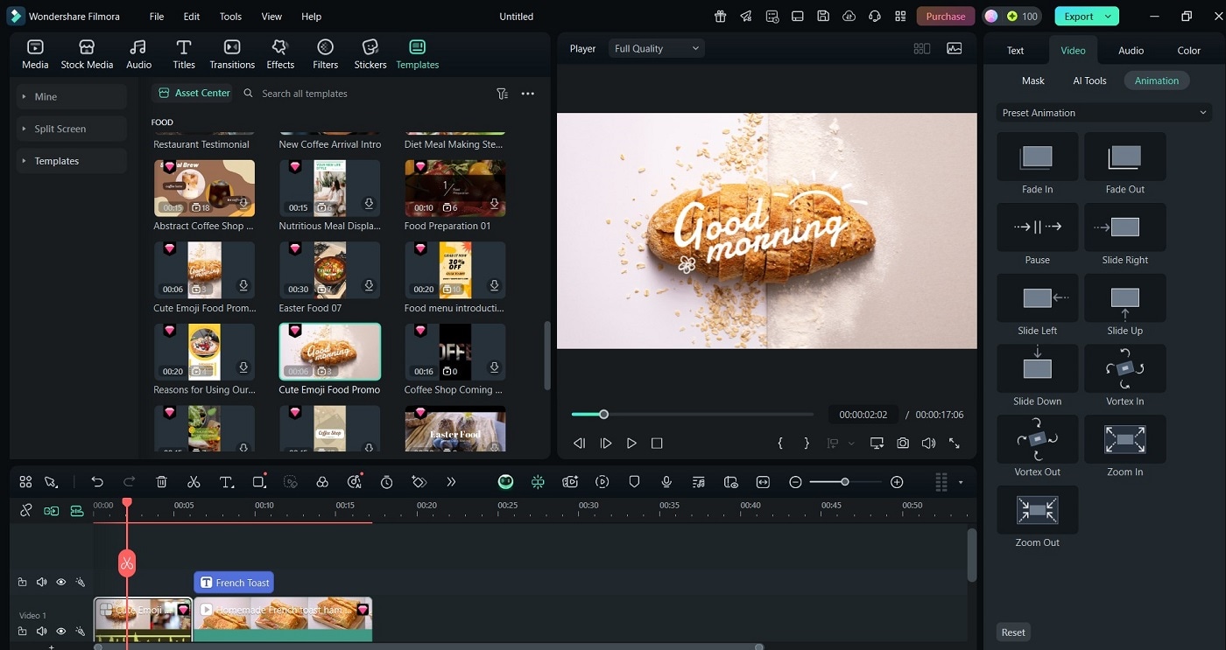
Task: Click the filter sort icon beside search
Action: 502,94
